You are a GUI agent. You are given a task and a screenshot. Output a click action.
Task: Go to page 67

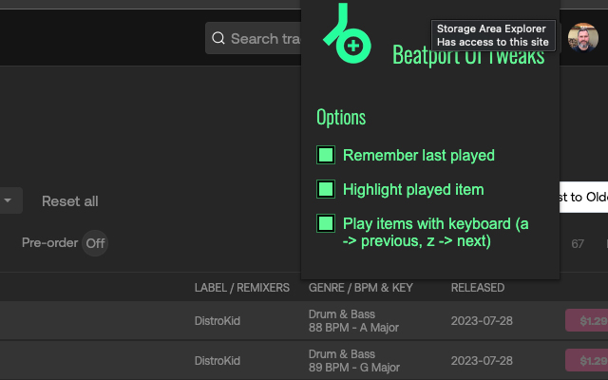pyautogui.click(x=578, y=244)
